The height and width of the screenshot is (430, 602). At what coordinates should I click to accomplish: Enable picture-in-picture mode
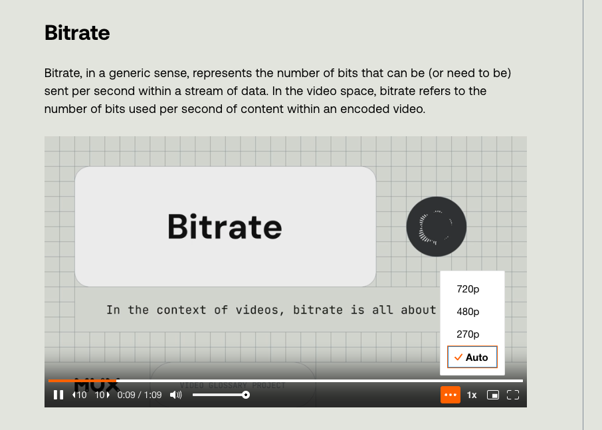click(492, 395)
